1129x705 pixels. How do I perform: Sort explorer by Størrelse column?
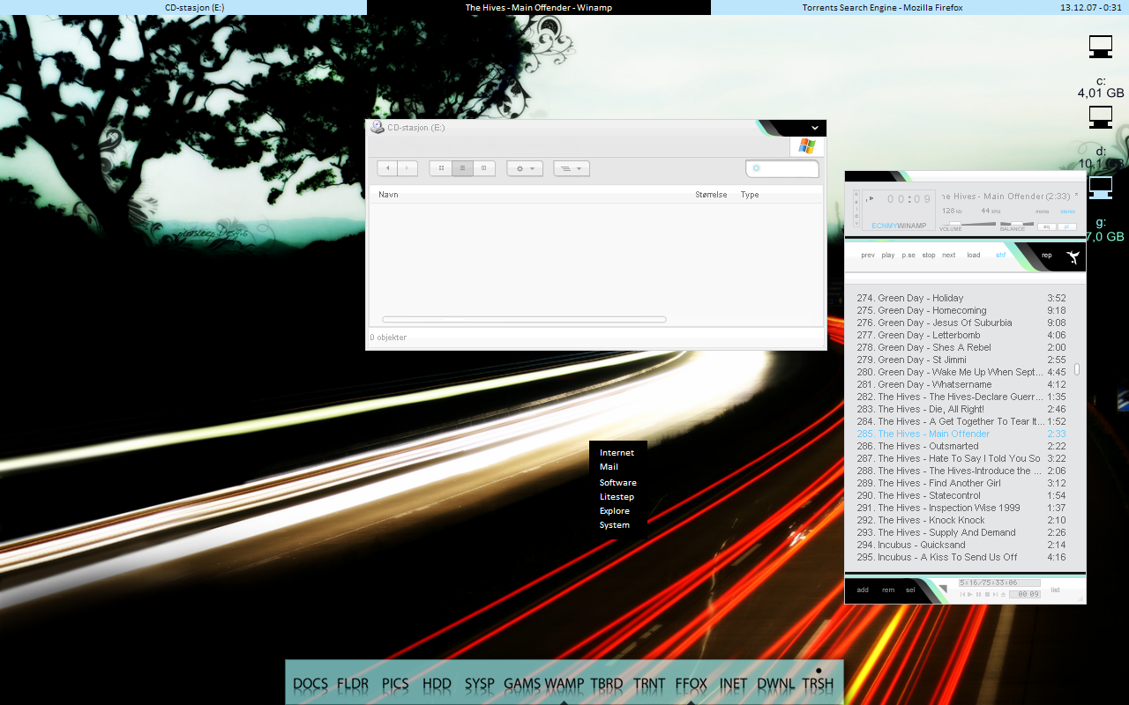coord(711,195)
